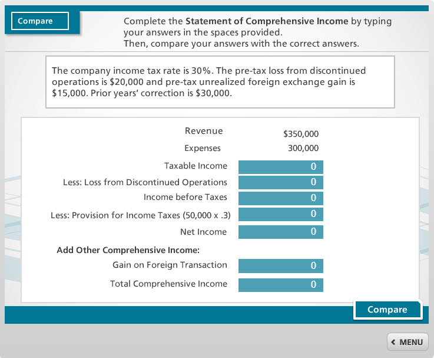
Task: Click the Add Other Comprehensive Income heading
Action: [x=128, y=250]
